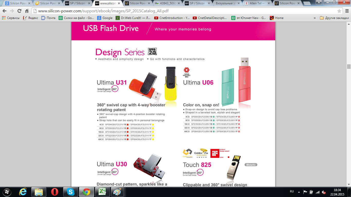Click the Taiwan Excellence 2015 logo

point(187,72)
